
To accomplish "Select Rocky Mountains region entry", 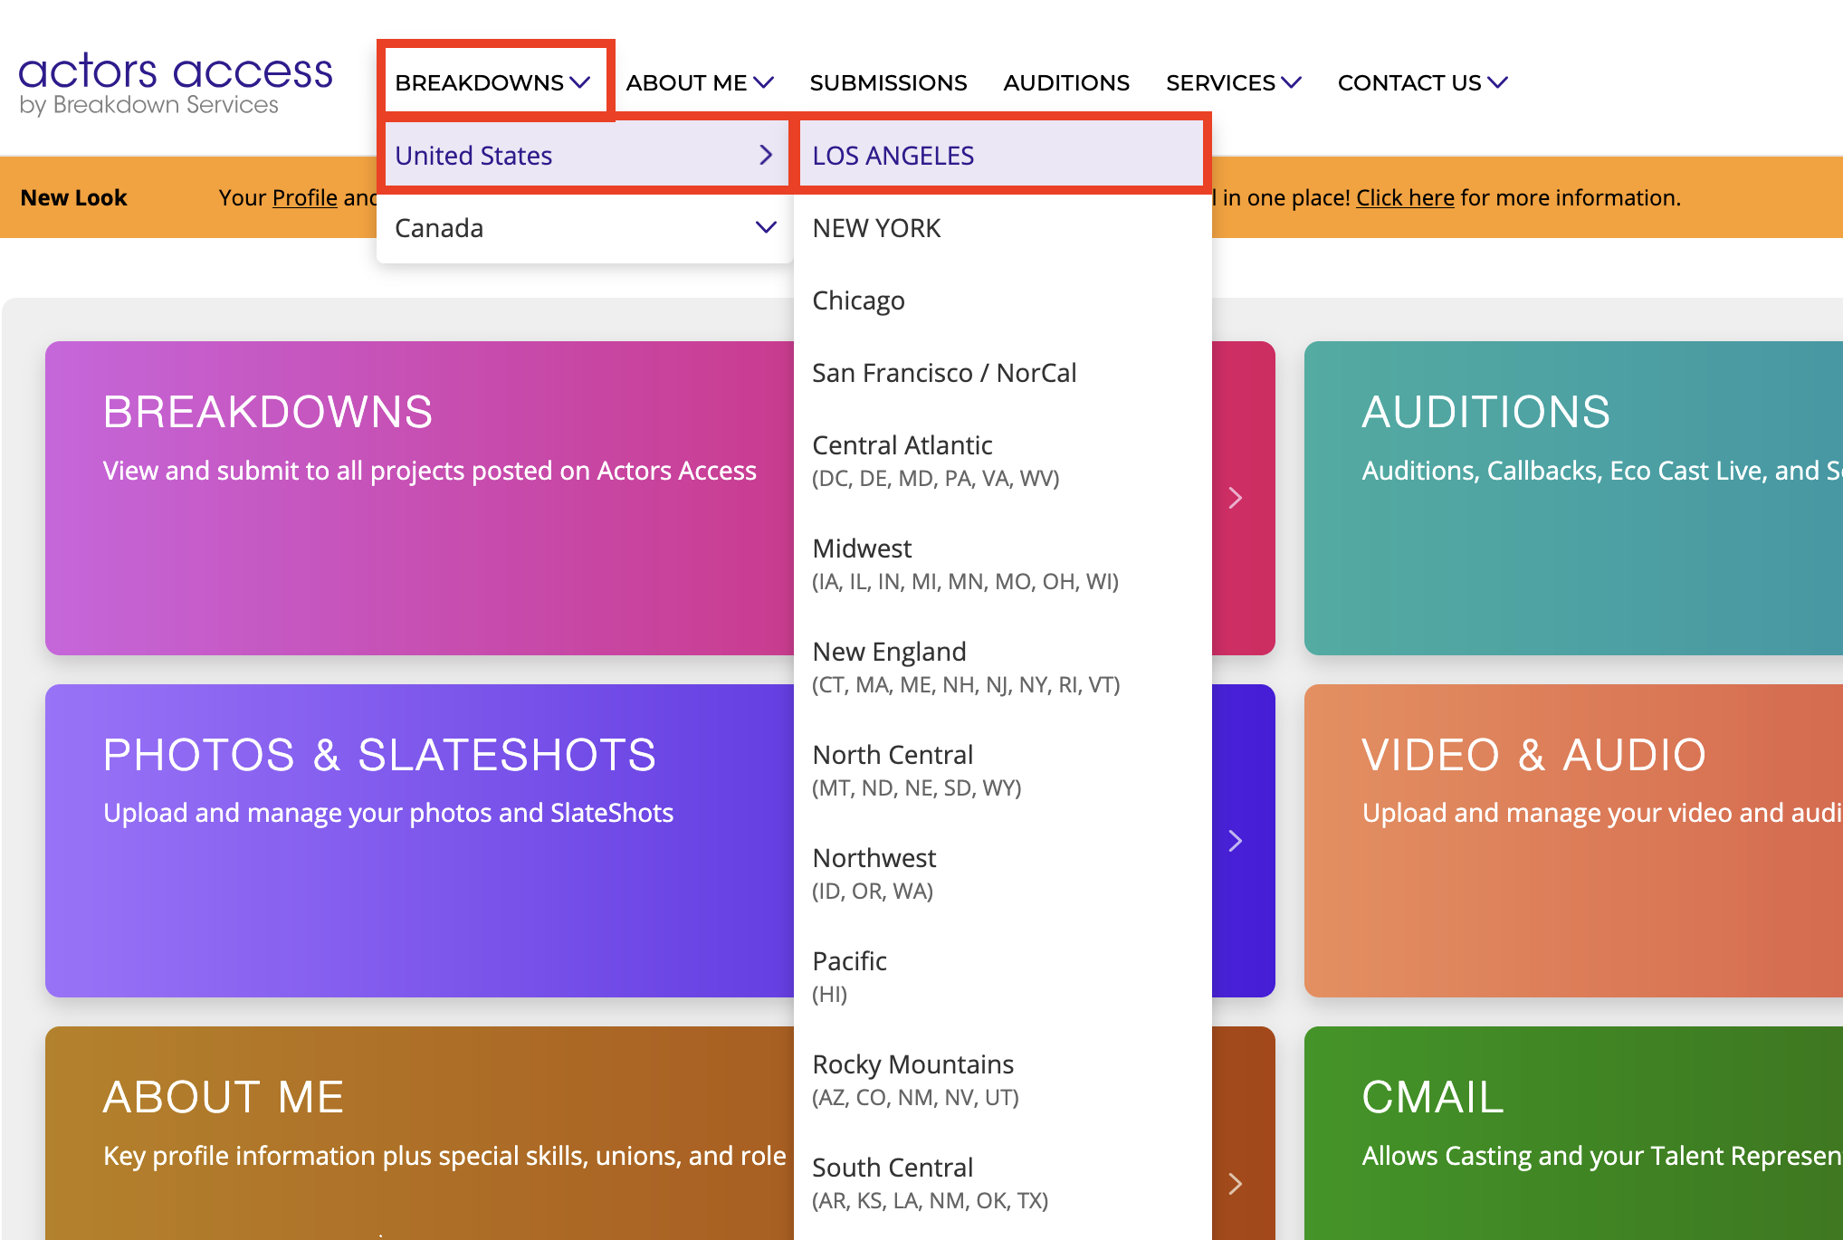I will (x=912, y=1064).
